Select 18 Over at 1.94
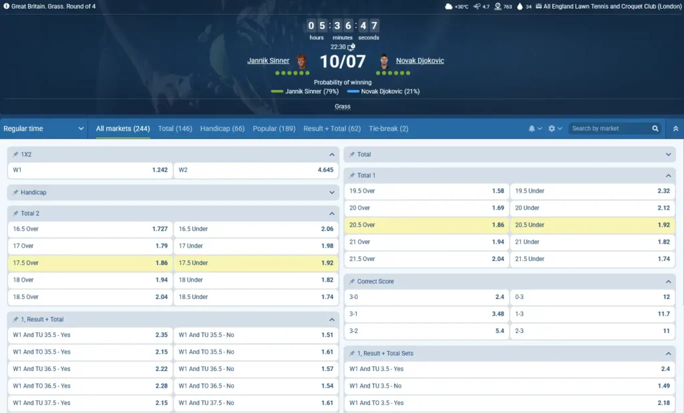 (90, 280)
